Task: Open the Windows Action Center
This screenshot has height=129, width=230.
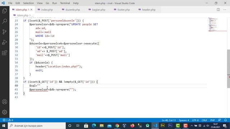Action: pos(225,126)
